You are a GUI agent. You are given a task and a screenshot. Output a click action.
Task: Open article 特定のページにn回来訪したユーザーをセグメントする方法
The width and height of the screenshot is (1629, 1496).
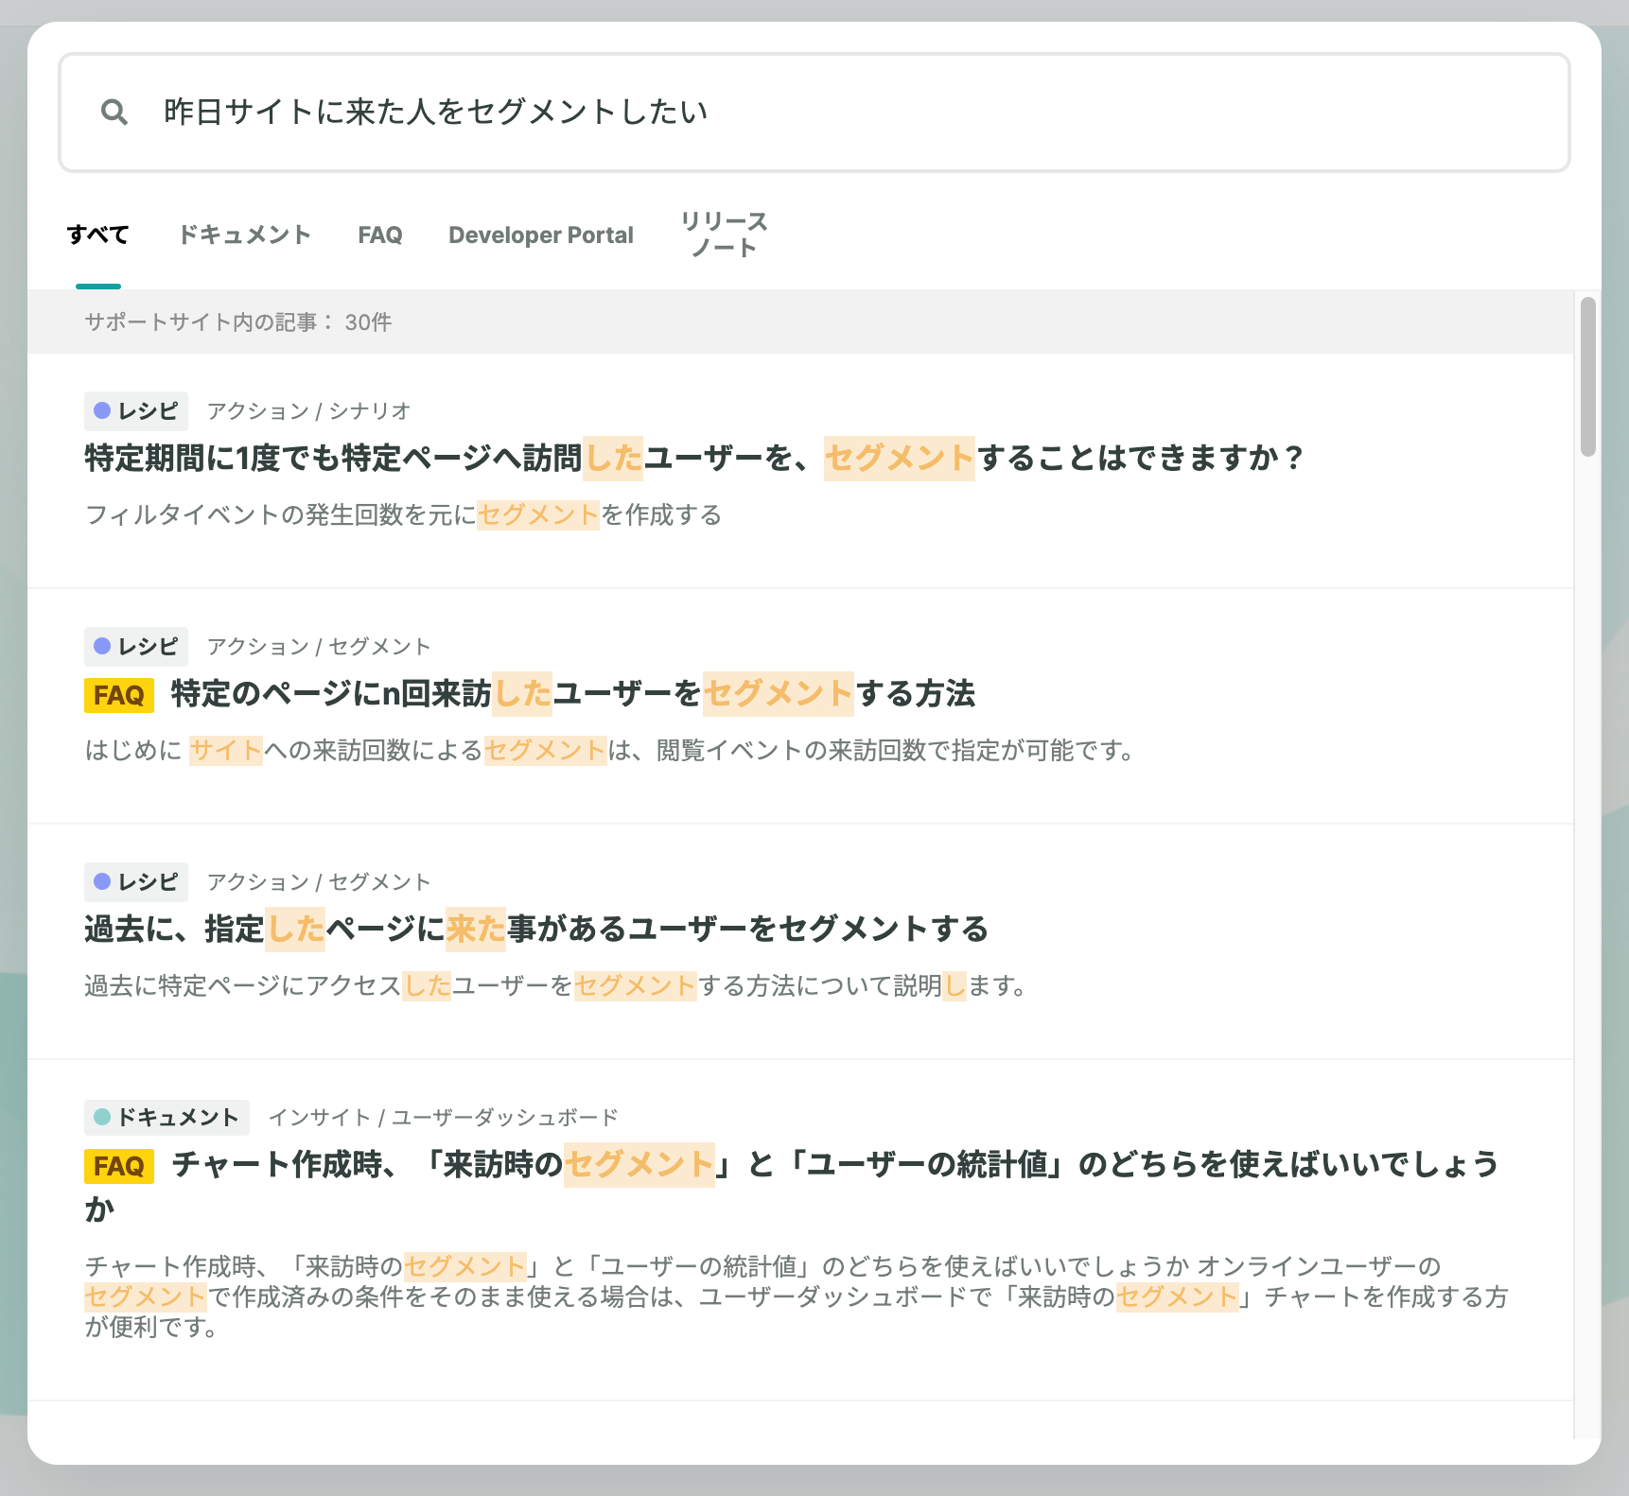(x=573, y=693)
